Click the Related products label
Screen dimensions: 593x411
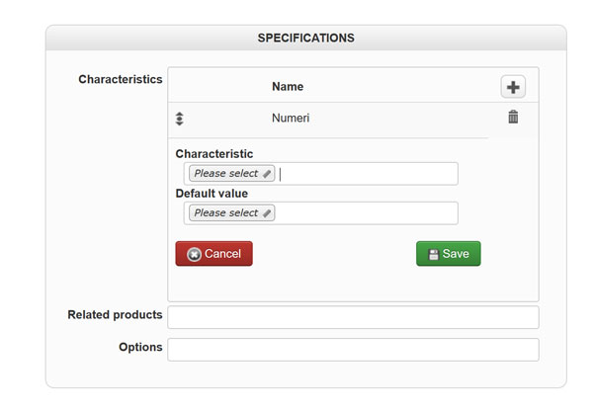coord(115,315)
